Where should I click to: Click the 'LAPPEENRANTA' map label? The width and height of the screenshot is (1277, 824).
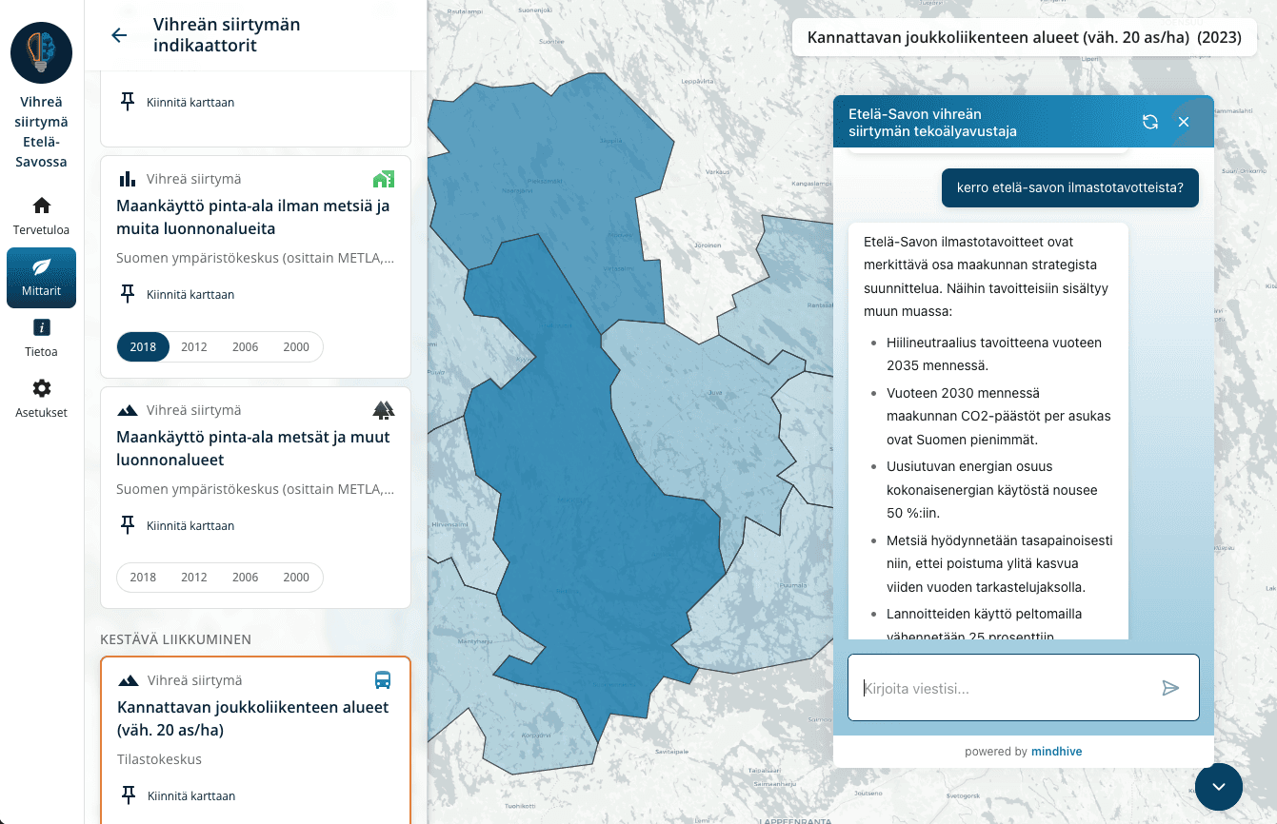click(x=794, y=820)
